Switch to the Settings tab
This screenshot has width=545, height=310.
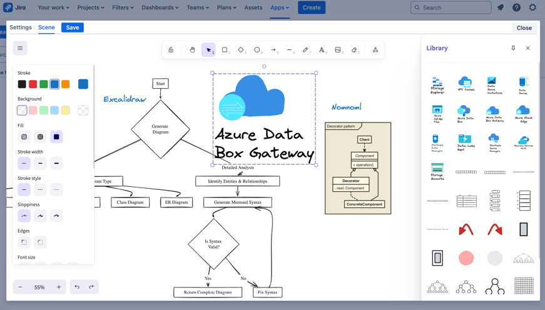pos(21,27)
